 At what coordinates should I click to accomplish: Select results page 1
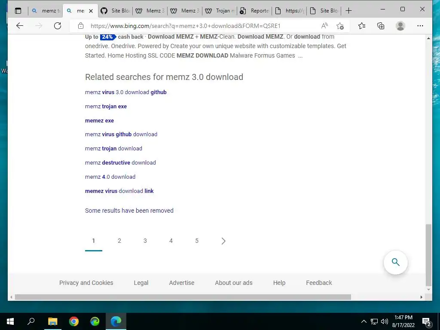(x=93, y=241)
